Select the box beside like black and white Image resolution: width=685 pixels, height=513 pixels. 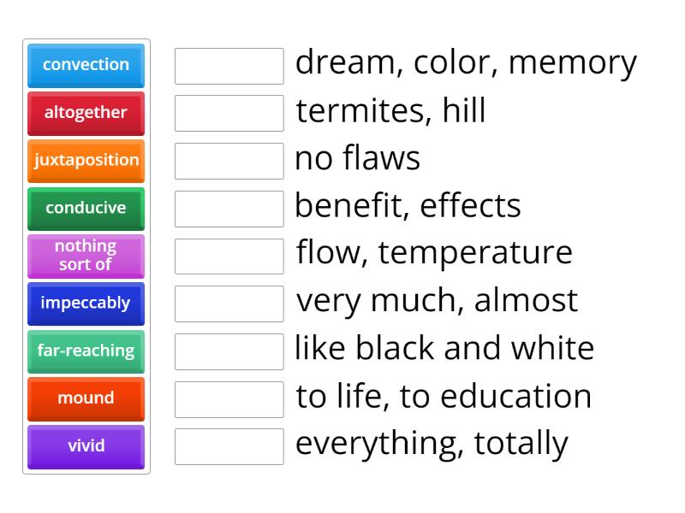pyautogui.click(x=228, y=349)
